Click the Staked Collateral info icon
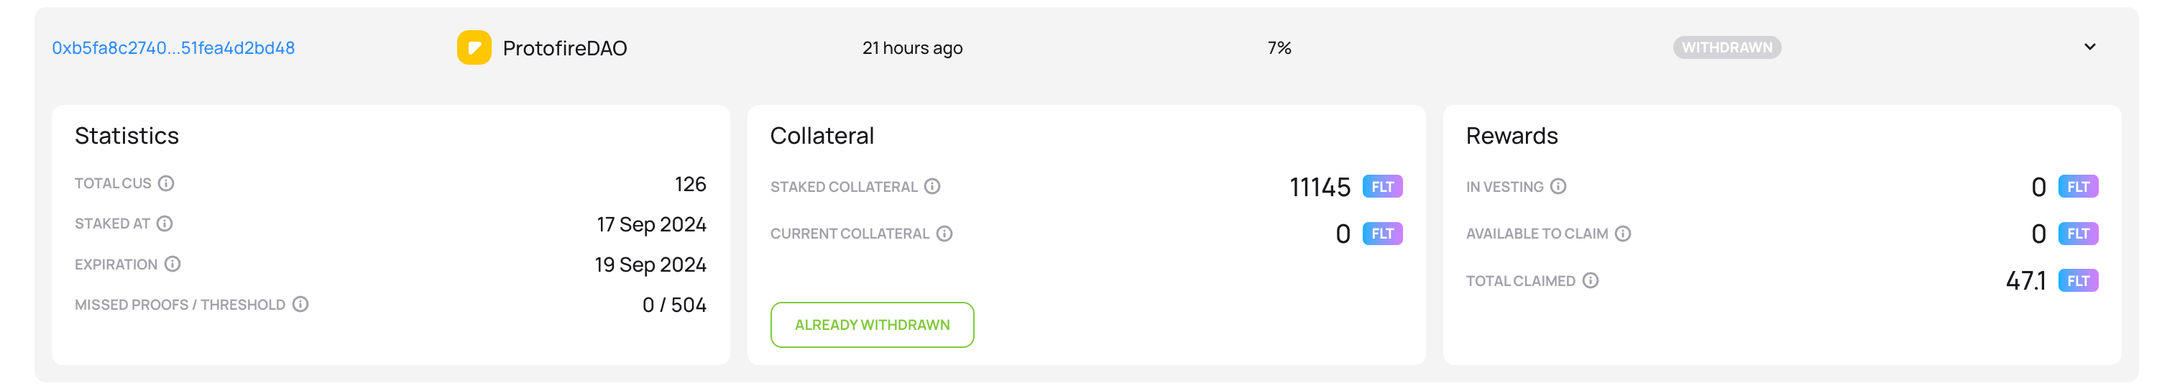This screenshot has width=2162, height=391. pyautogui.click(x=931, y=186)
